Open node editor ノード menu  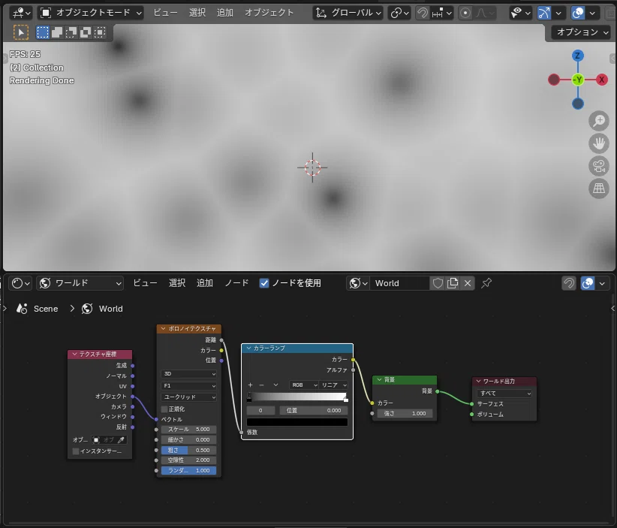click(x=237, y=283)
